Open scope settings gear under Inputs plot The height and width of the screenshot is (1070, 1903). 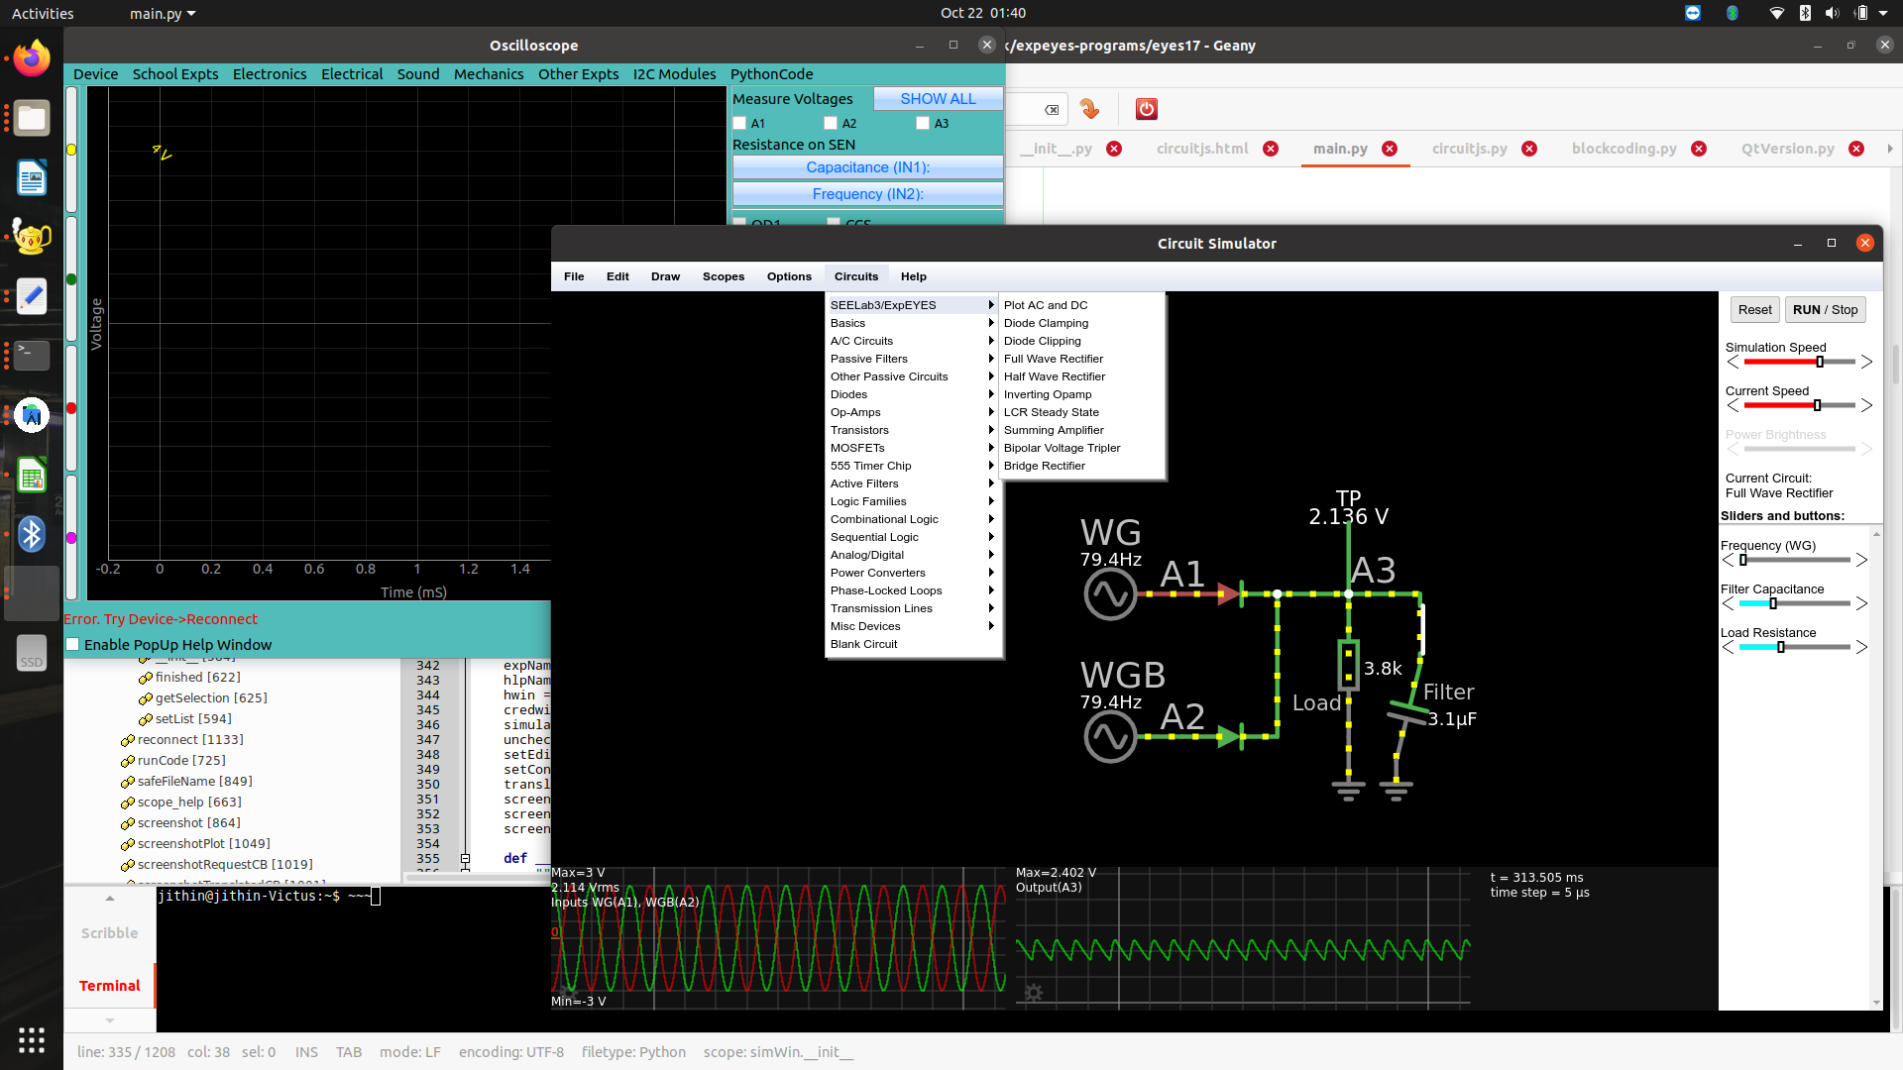[x=567, y=992]
